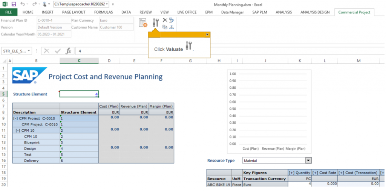
Task: Click the Financial Plan ID field
Action: (x=54, y=20)
